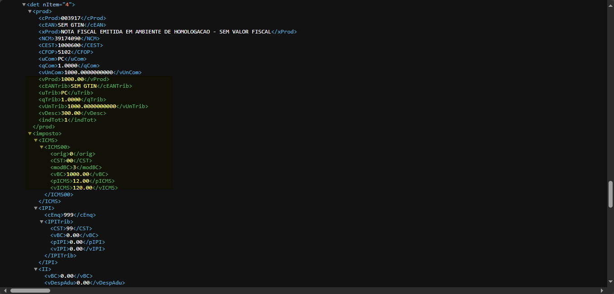Select the NCM value 39174090
This screenshot has height=294, width=614.
(69, 38)
